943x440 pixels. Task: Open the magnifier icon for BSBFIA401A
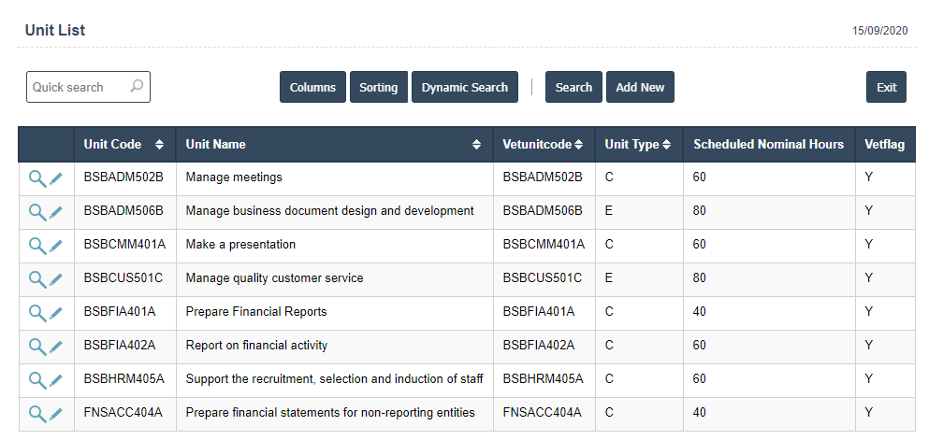pyautogui.click(x=36, y=313)
